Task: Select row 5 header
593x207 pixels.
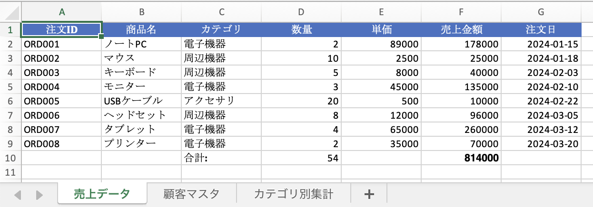Action: pos(10,87)
